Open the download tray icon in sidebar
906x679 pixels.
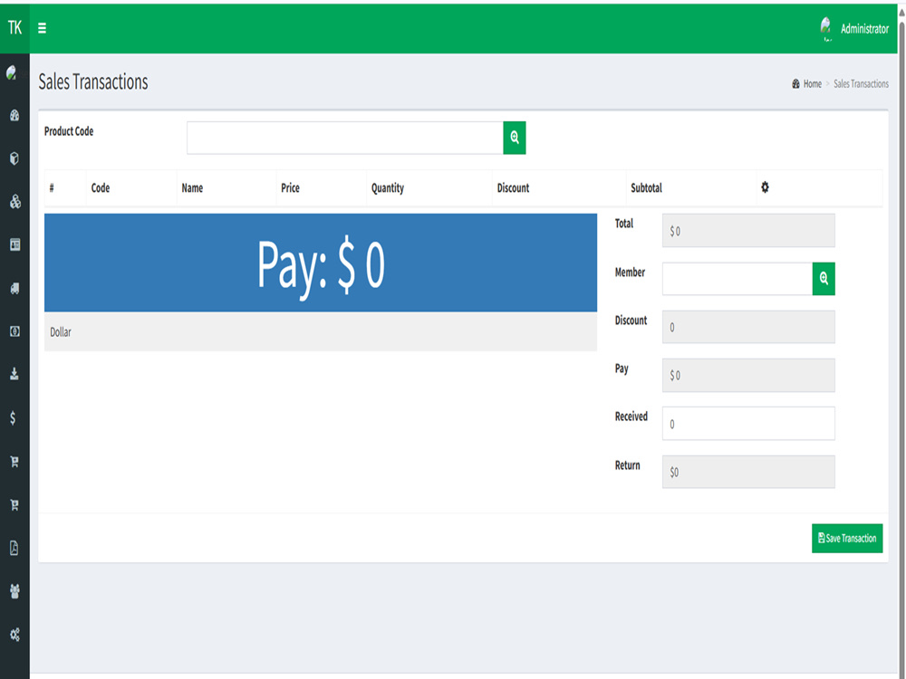tap(14, 374)
